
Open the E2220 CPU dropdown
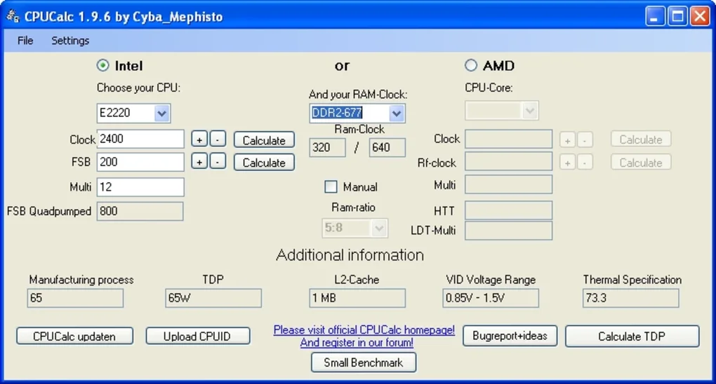tap(161, 113)
